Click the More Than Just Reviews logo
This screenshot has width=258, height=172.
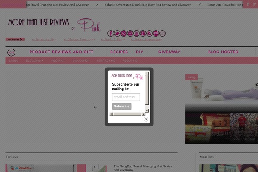tap(54, 25)
